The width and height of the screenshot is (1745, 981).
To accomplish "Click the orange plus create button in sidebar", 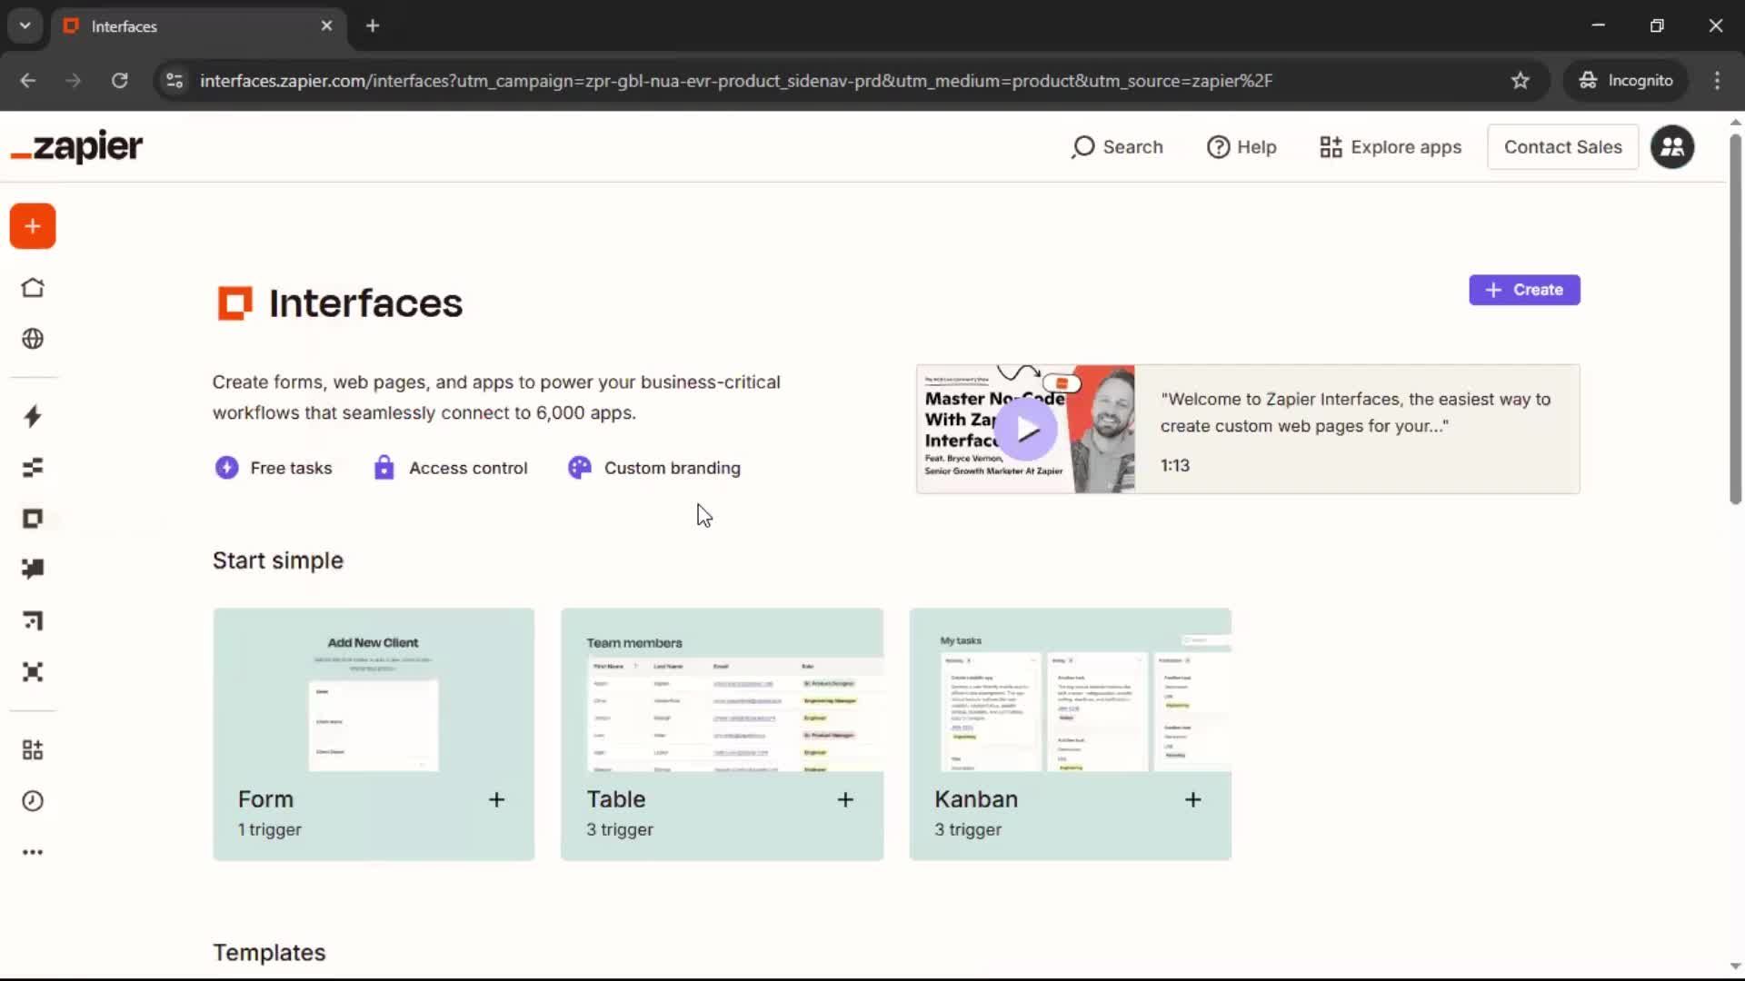I will click(33, 226).
